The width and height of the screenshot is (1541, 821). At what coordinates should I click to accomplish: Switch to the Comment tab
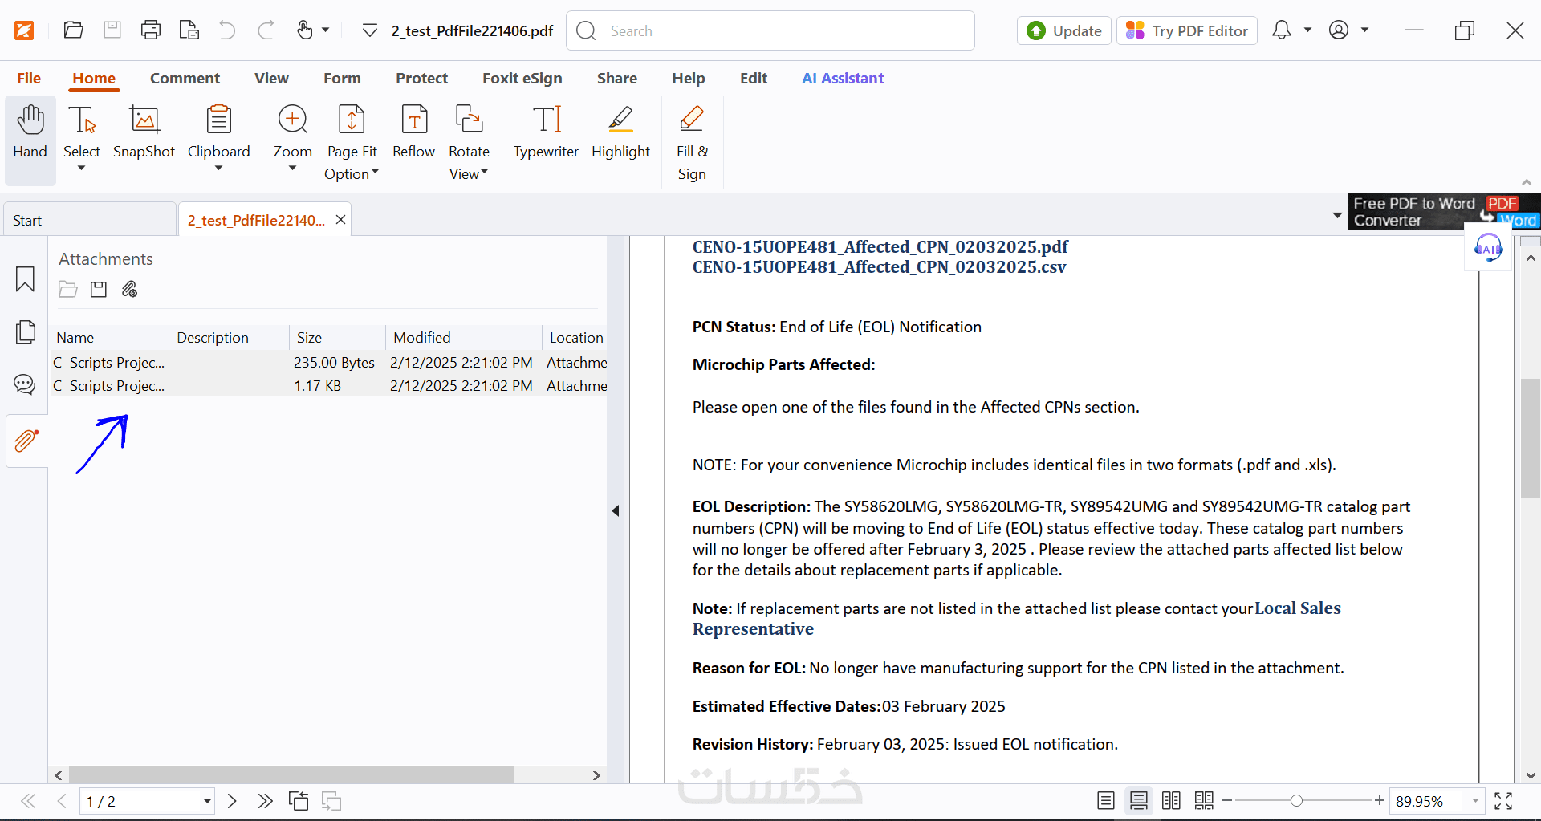[185, 78]
